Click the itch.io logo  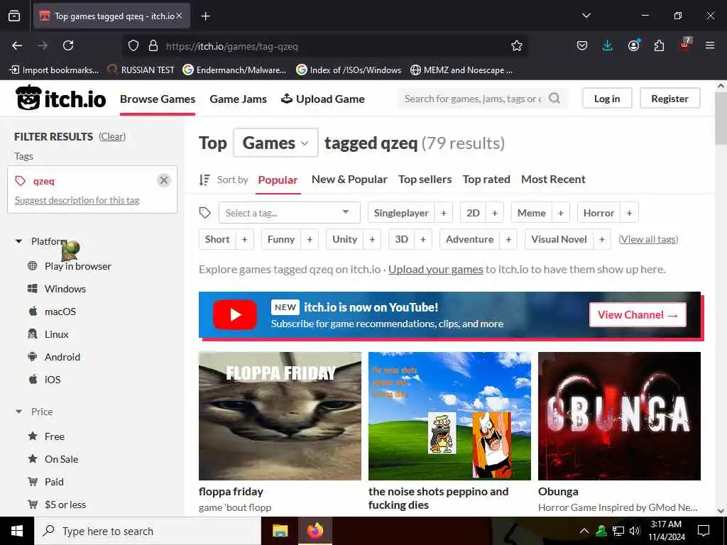click(61, 98)
